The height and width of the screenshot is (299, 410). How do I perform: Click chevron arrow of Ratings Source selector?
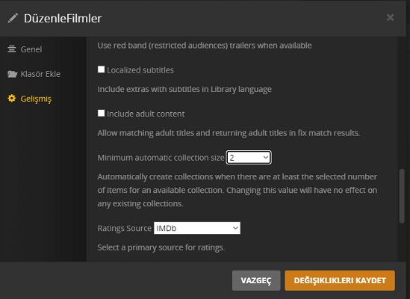(235, 228)
